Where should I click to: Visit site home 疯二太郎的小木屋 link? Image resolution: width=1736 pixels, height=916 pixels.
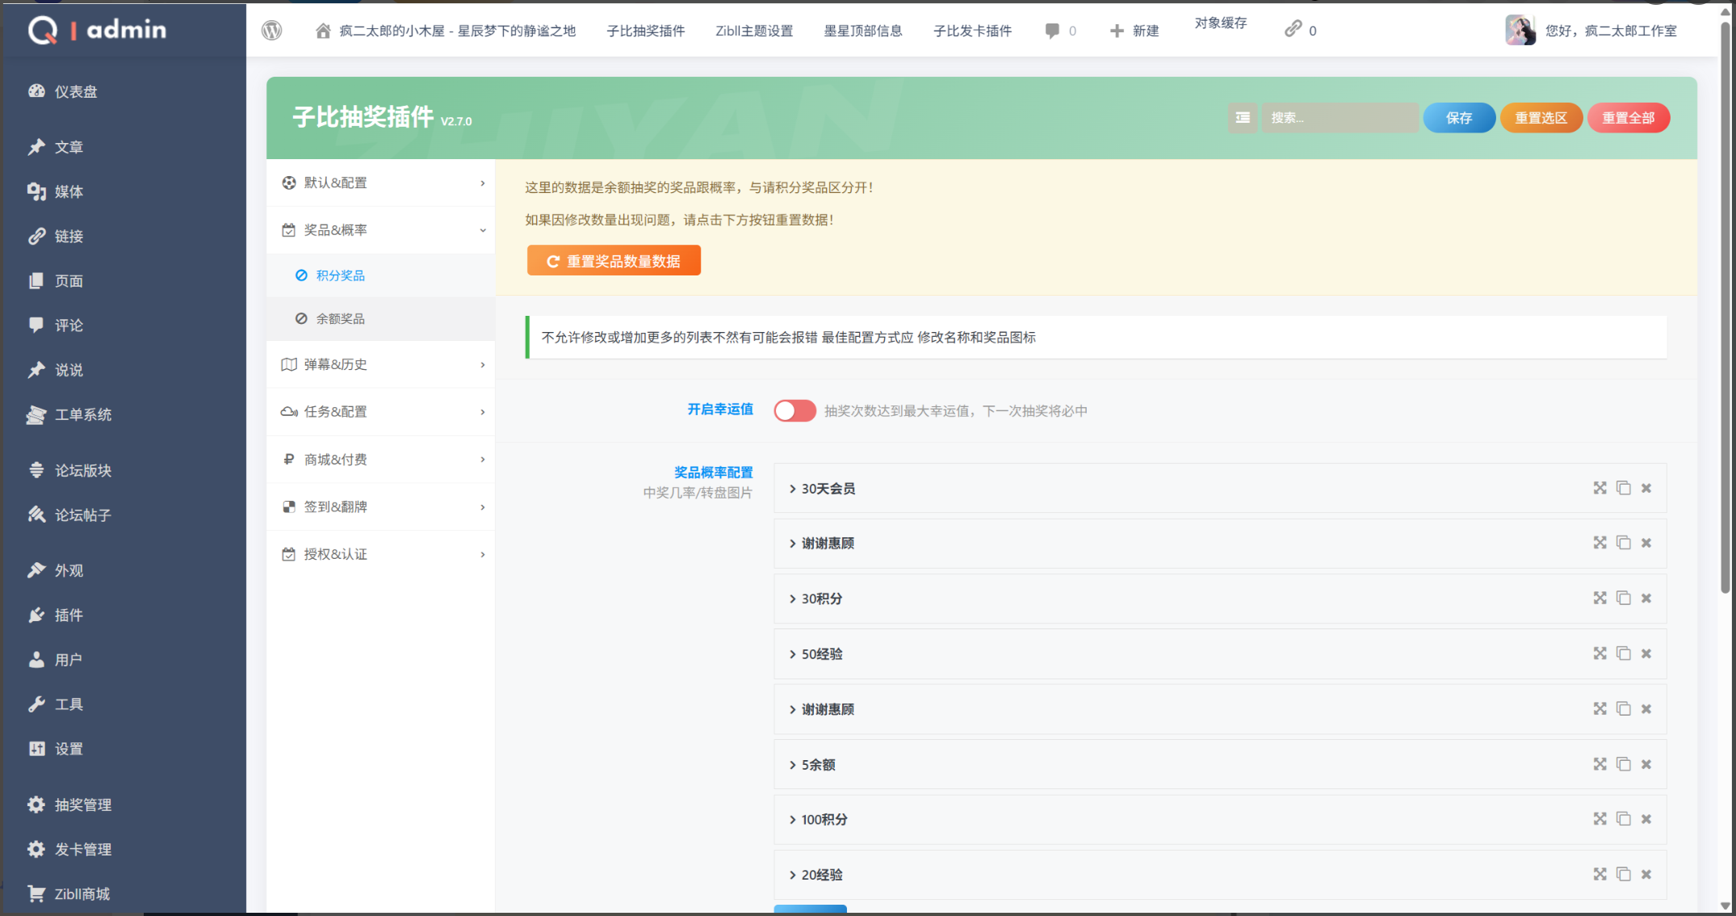[445, 31]
